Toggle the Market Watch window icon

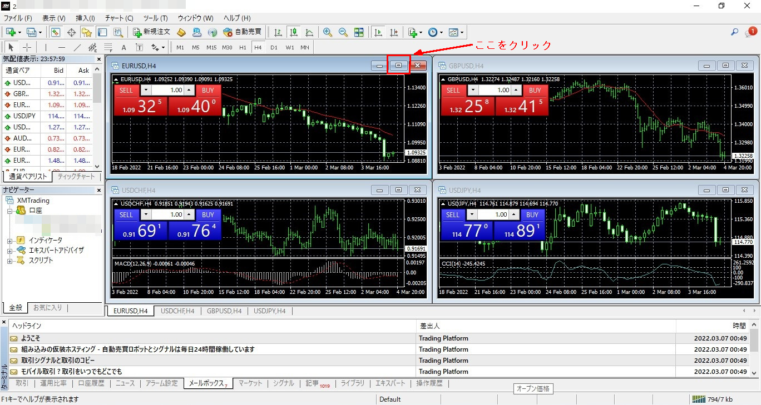[x=56, y=32]
